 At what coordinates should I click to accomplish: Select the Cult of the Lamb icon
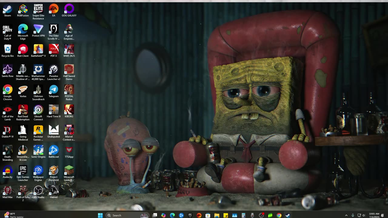[x=8, y=113]
